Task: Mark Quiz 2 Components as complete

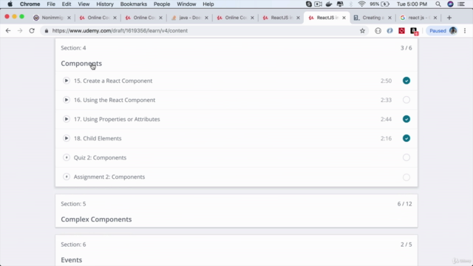Action: [406, 157]
